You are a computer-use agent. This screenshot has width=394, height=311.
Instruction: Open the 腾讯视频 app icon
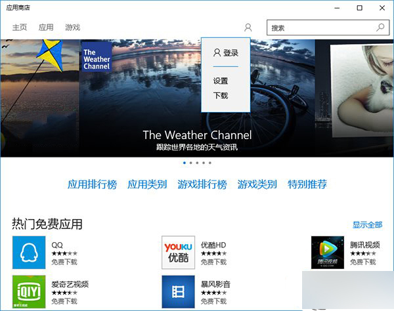pyautogui.click(x=328, y=252)
